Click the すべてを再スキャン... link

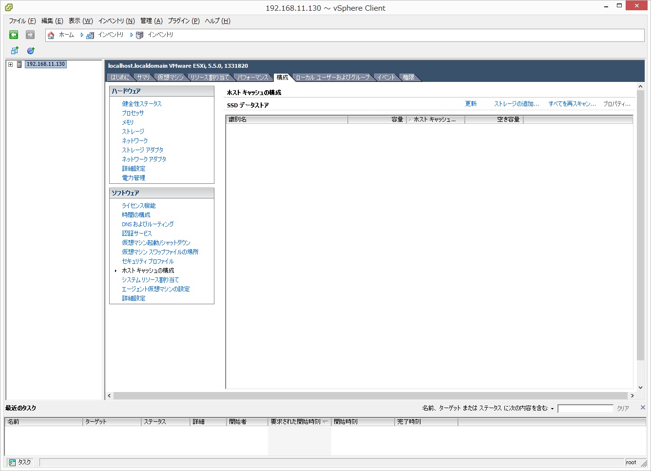572,104
